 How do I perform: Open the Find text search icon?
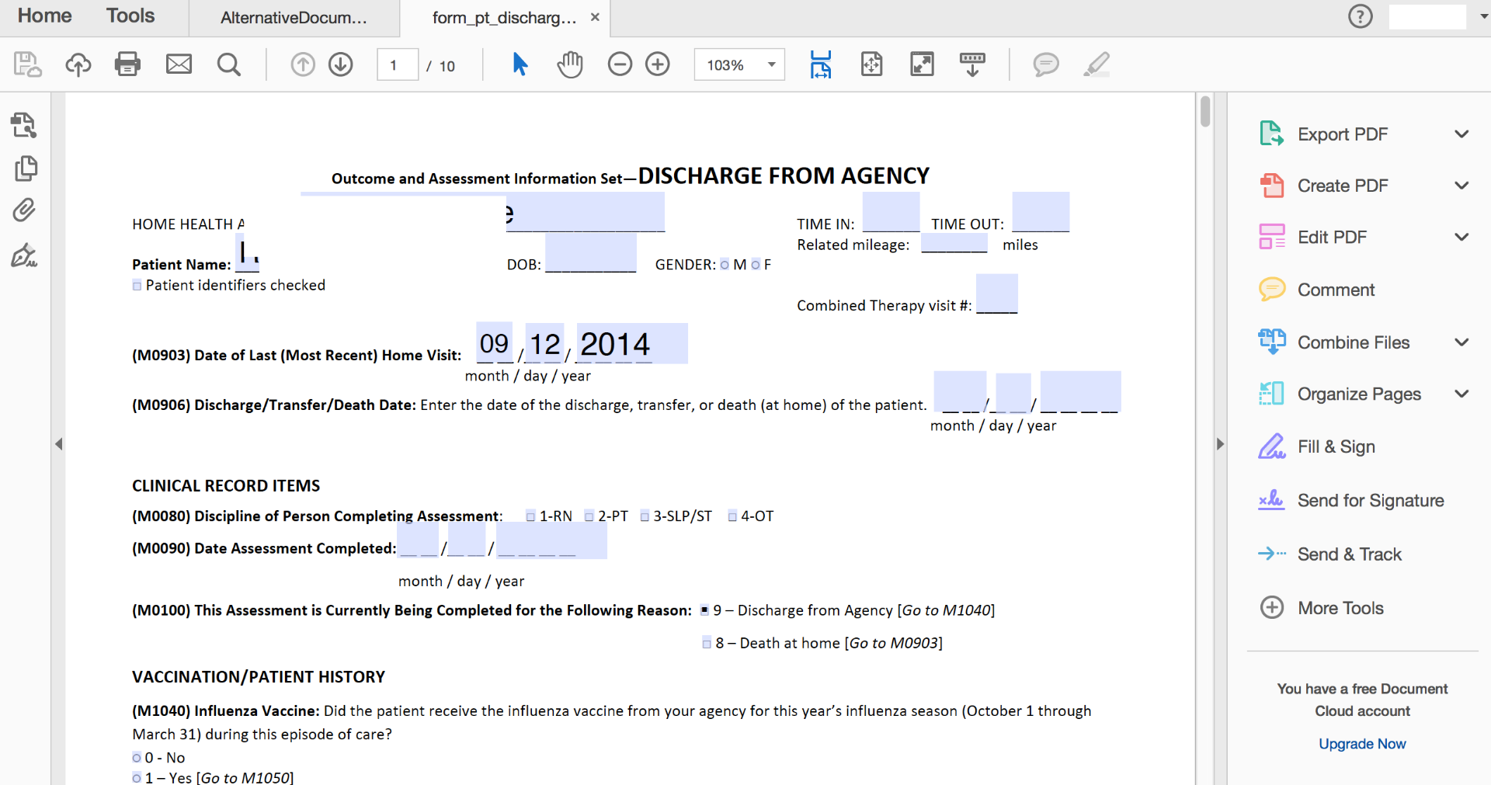pyautogui.click(x=228, y=64)
